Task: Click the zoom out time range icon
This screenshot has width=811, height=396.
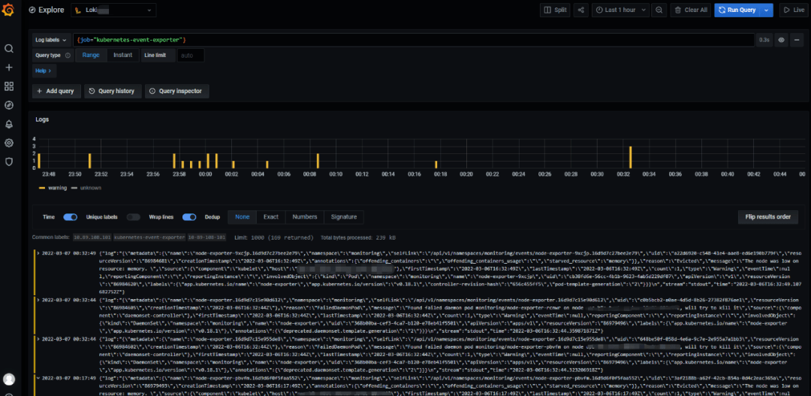Action: 659,11
